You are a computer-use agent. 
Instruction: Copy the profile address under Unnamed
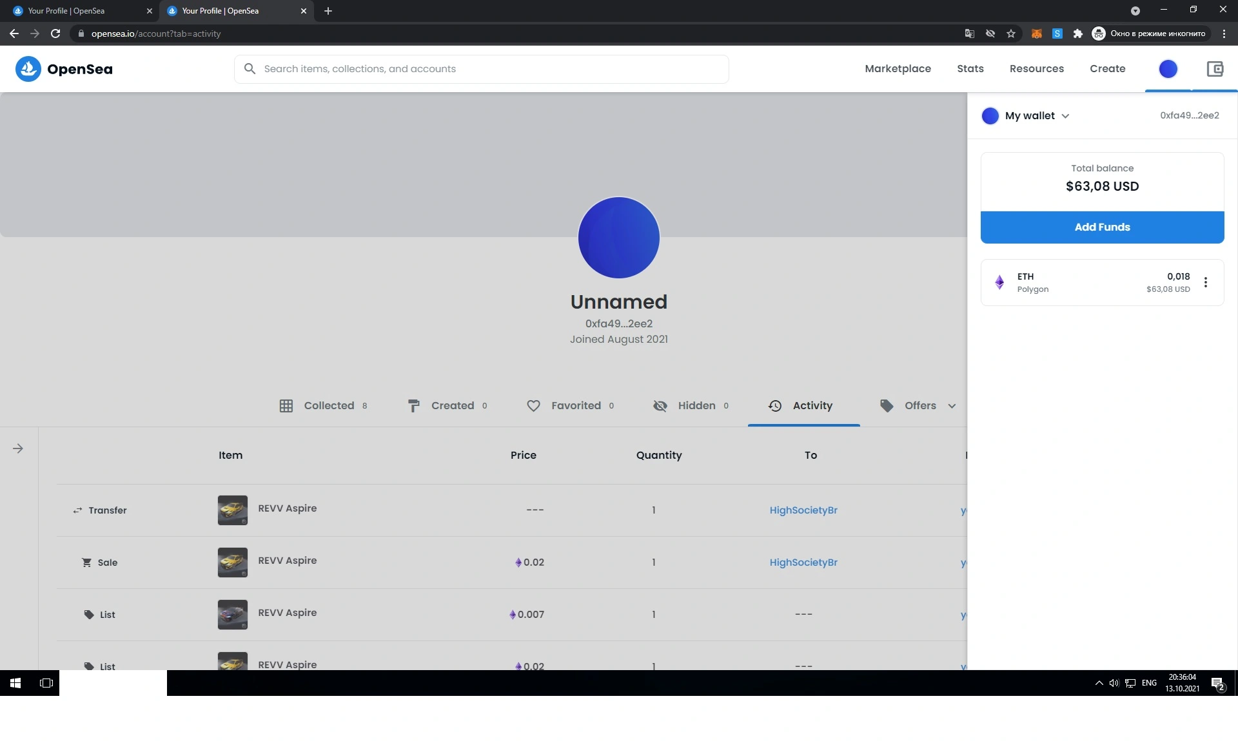pyautogui.click(x=618, y=323)
